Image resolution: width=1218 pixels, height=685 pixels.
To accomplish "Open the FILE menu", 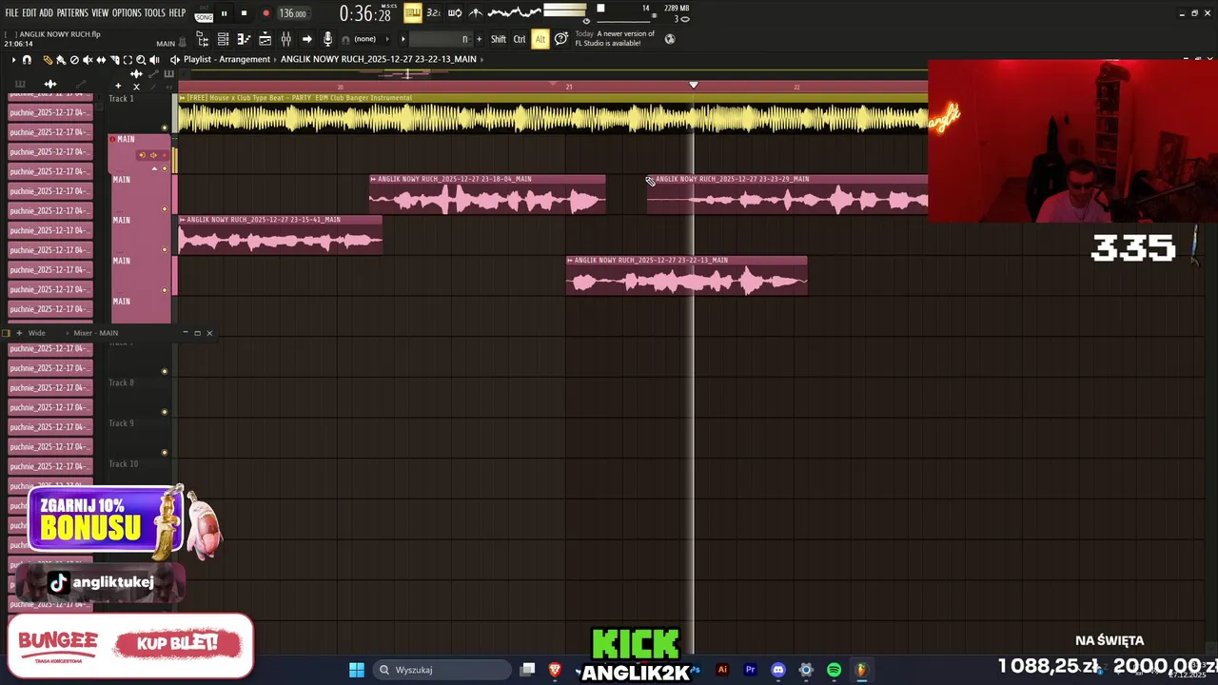I will (11, 13).
